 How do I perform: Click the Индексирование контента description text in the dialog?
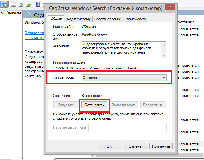[117, 48]
